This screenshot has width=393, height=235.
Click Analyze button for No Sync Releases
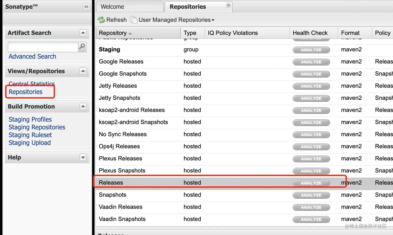coord(311,135)
